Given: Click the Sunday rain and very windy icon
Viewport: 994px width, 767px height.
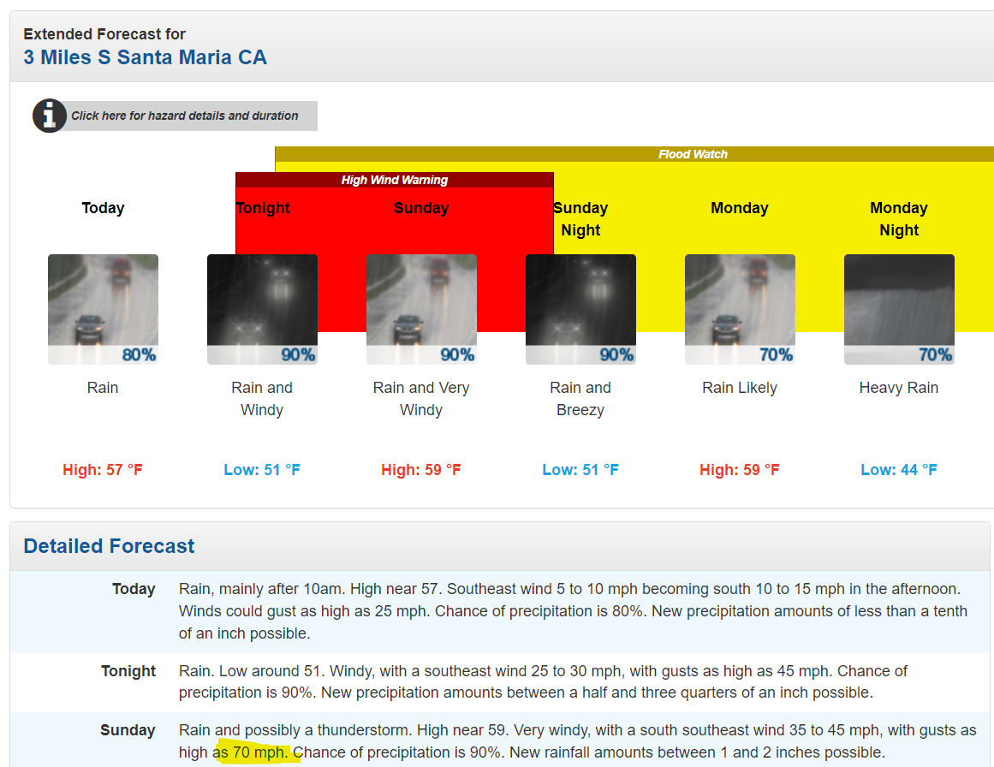Looking at the screenshot, I should tap(421, 309).
